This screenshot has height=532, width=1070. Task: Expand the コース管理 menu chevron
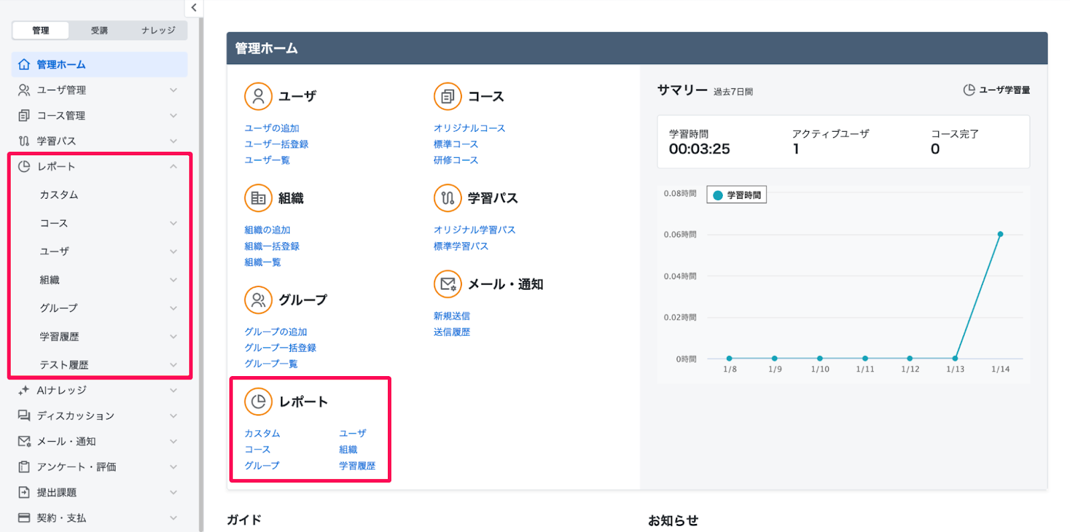point(173,115)
